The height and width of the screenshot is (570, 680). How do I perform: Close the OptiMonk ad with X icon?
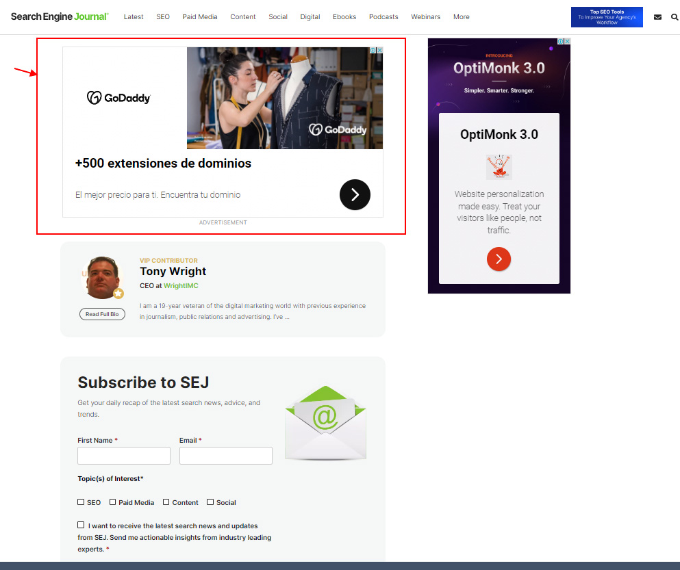pyautogui.click(x=567, y=41)
